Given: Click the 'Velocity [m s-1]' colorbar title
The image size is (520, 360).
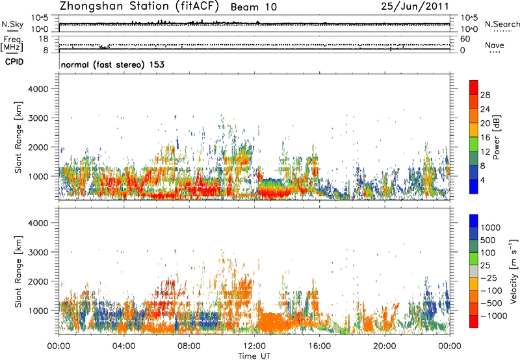Looking at the screenshot, I should (513, 271).
